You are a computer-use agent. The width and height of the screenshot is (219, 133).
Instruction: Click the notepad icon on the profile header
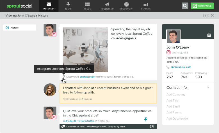(209, 35)
